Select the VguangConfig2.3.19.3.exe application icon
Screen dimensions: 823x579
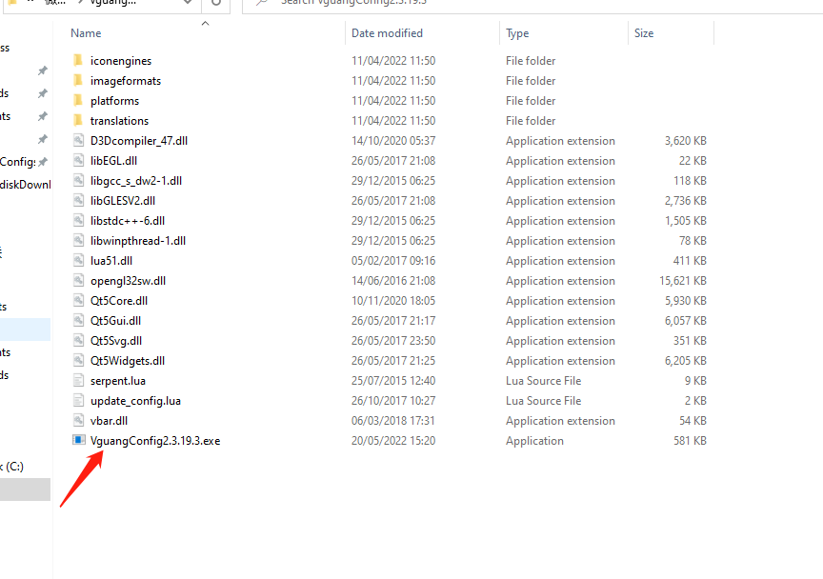point(78,441)
